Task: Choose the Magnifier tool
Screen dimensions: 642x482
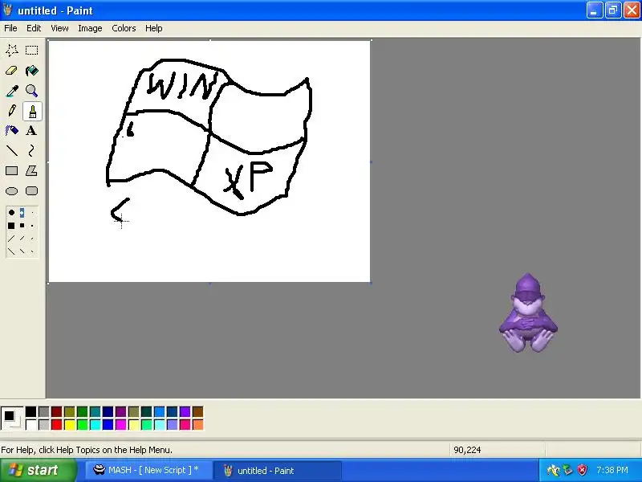Action: 31,91
